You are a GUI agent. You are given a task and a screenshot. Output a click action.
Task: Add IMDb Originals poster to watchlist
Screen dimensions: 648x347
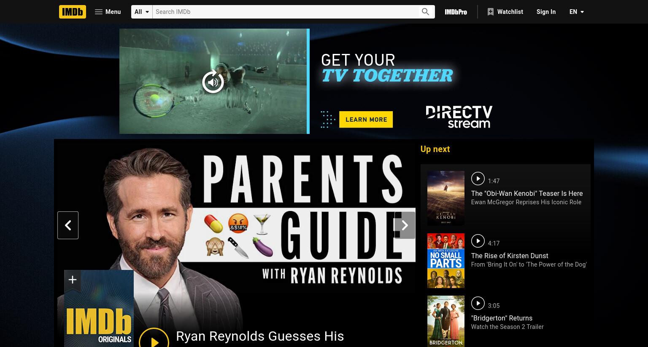(73, 280)
